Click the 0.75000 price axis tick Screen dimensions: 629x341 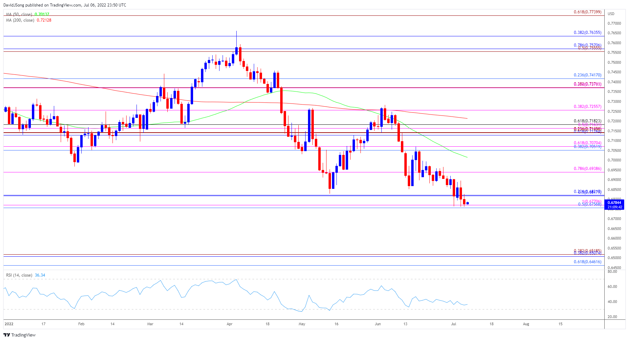[614, 62]
